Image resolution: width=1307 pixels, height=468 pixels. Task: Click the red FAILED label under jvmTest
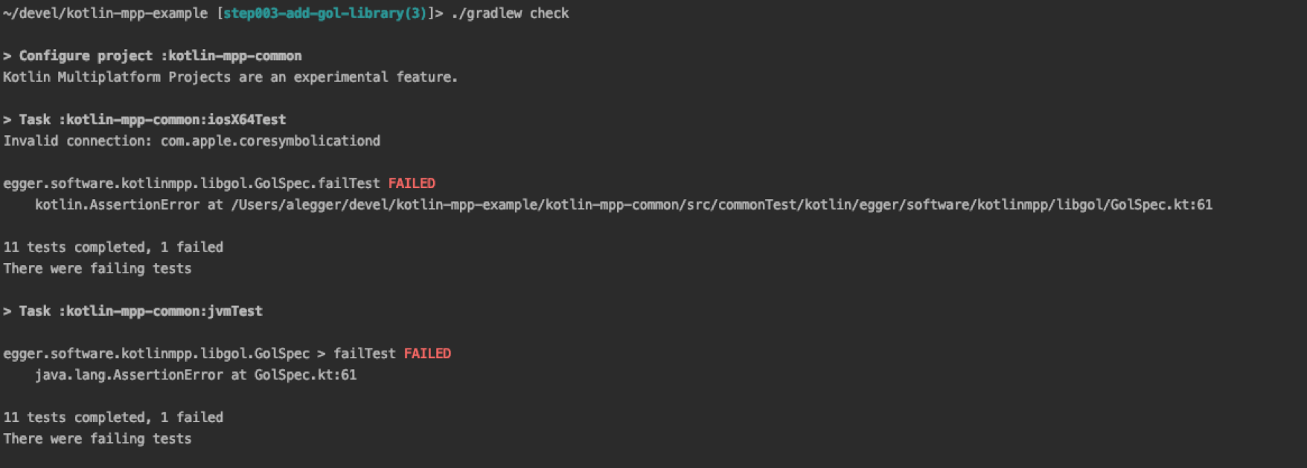(x=427, y=354)
